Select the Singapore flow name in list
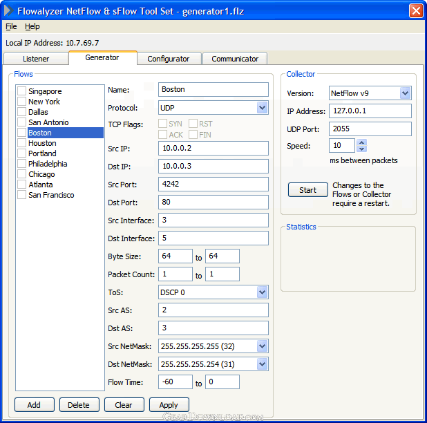 point(45,91)
